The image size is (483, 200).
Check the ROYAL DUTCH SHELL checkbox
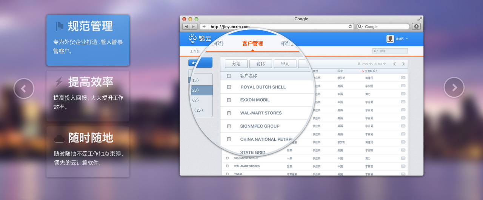tap(229, 87)
